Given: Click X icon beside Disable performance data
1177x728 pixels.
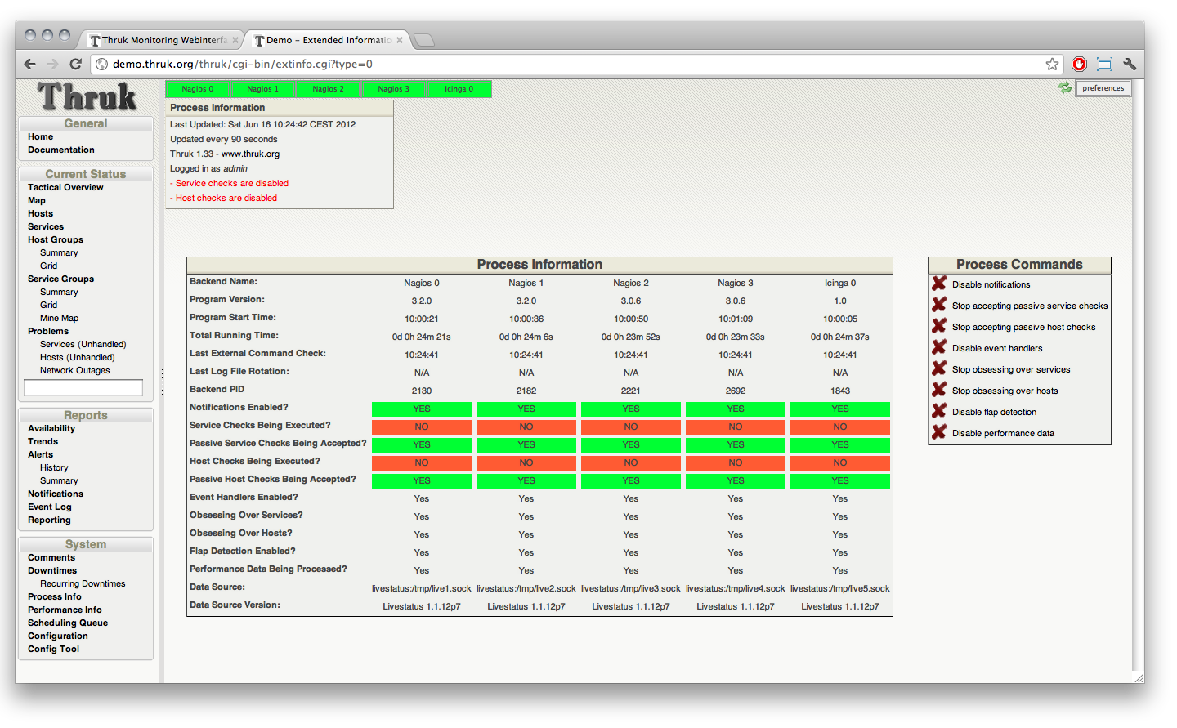Looking at the screenshot, I should click(x=939, y=432).
